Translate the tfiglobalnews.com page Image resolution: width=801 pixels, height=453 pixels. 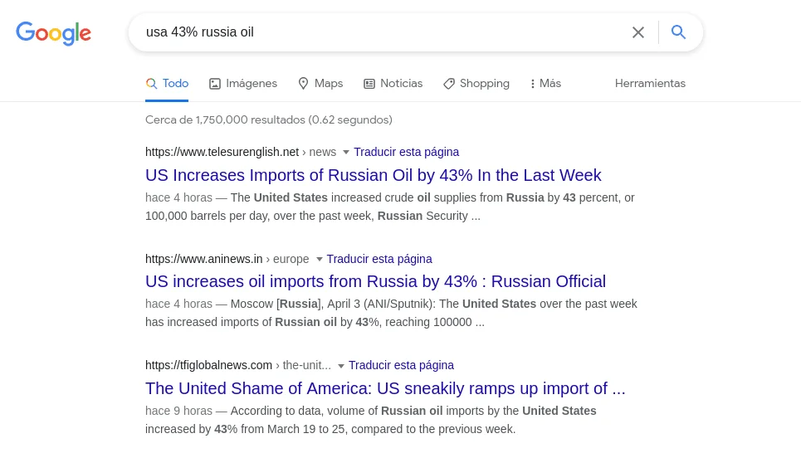point(401,366)
